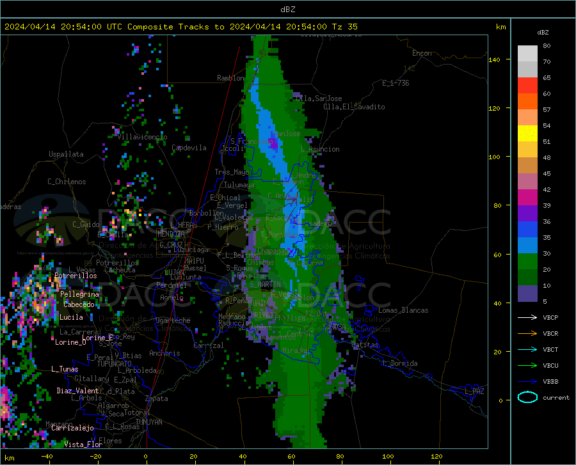
Task: Click the bright green 30 dBZ swatch
Action: [527, 262]
